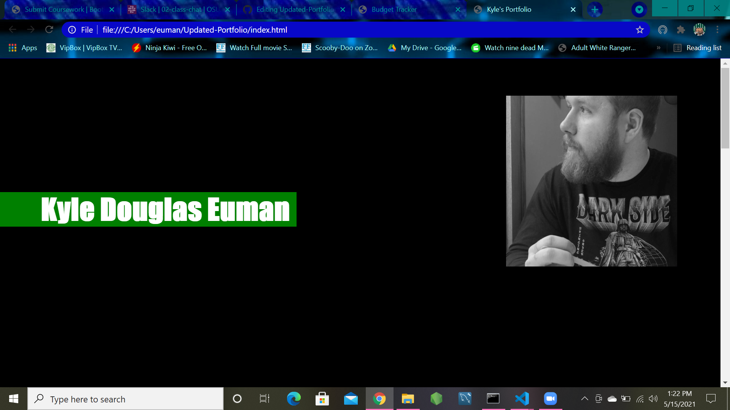Viewport: 730px width, 410px height.
Task: Select the Chrome taskbar icon
Action: pyautogui.click(x=379, y=399)
